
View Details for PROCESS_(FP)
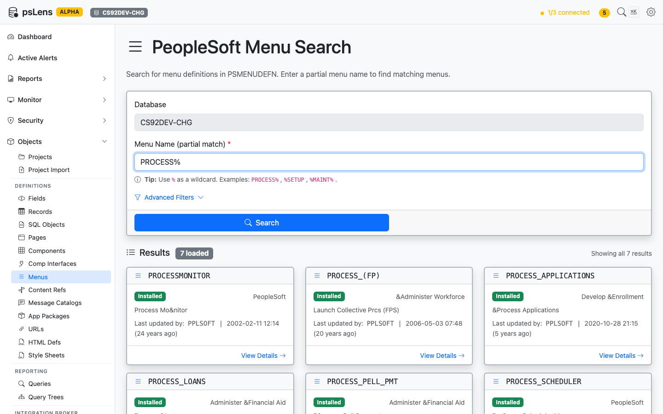click(442, 356)
